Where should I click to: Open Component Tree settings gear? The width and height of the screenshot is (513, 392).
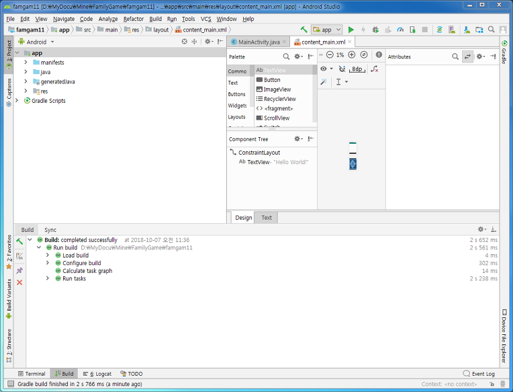[x=298, y=139]
